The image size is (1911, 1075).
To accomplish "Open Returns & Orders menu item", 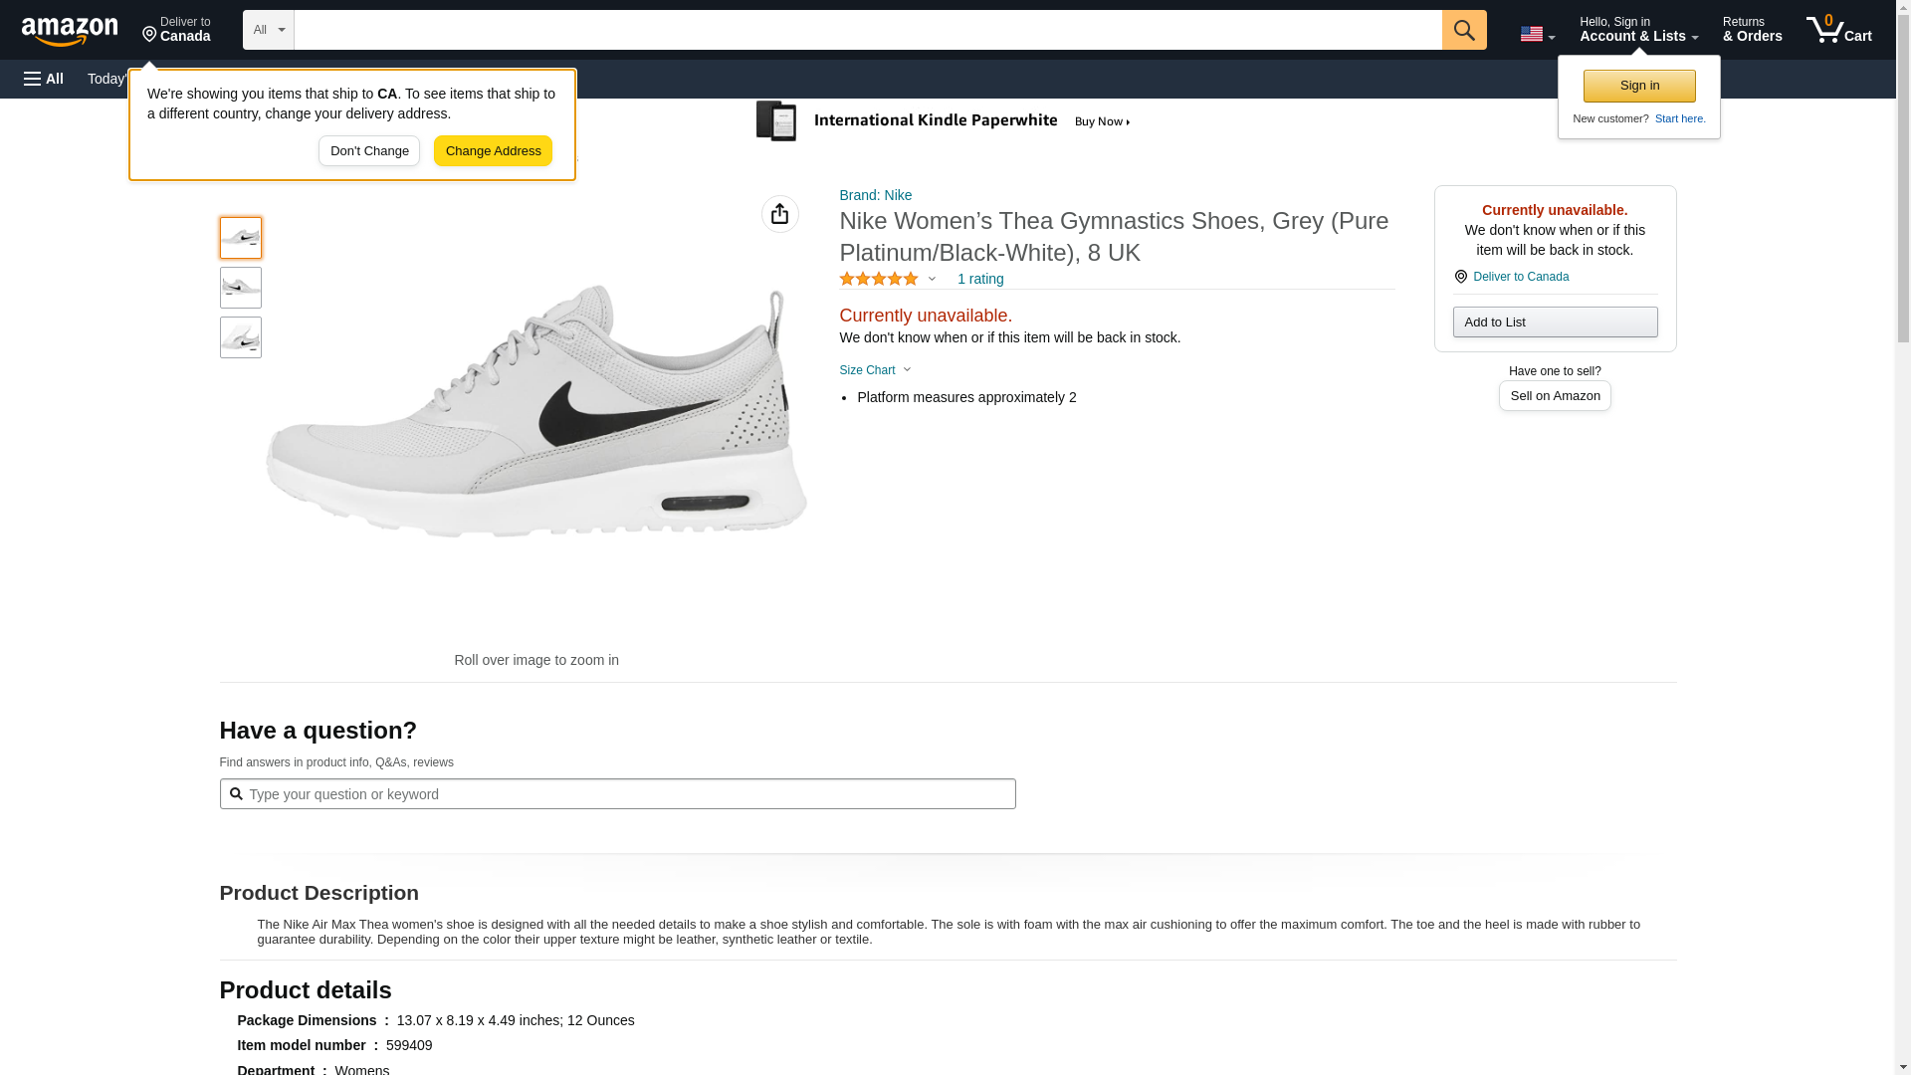I will [x=1752, y=30].
